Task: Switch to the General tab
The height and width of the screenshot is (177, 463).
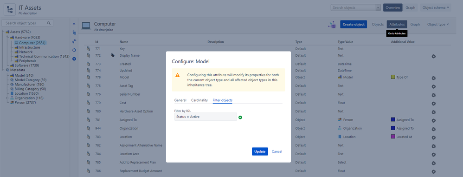Action: coord(180,100)
